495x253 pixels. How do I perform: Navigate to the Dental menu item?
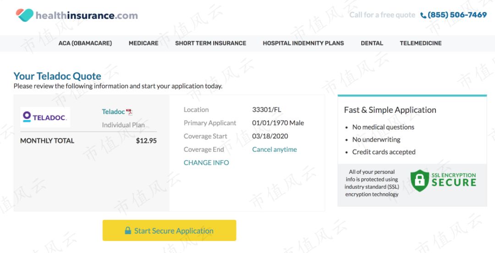point(372,43)
